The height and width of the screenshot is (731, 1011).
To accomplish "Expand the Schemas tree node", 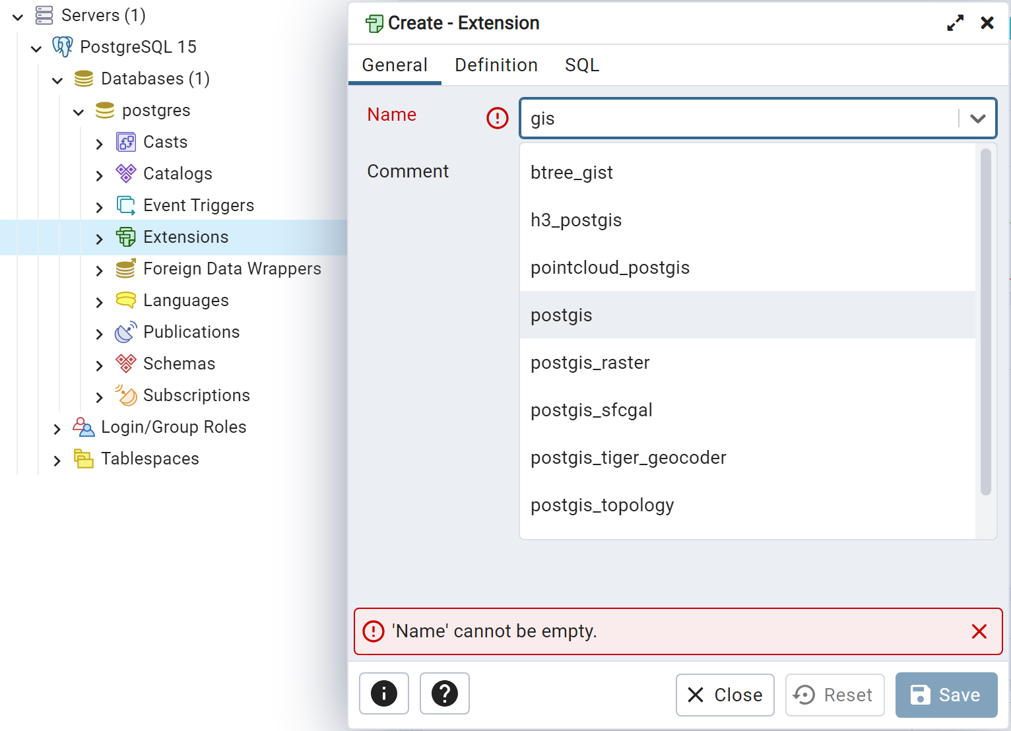I will (x=99, y=365).
